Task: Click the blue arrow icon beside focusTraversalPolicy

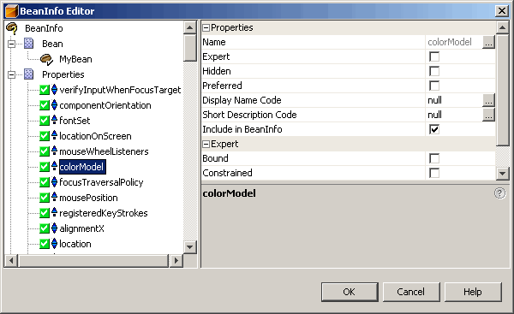Action: (x=55, y=182)
